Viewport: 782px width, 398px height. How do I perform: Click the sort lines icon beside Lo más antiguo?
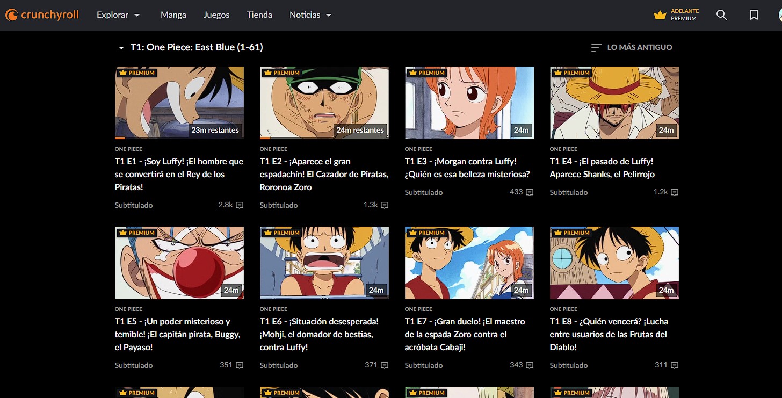(x=596, y=48)
